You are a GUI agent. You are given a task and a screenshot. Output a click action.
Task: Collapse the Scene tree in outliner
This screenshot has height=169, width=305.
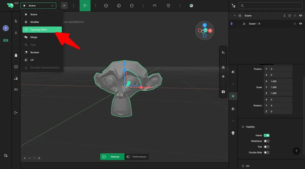235,16
